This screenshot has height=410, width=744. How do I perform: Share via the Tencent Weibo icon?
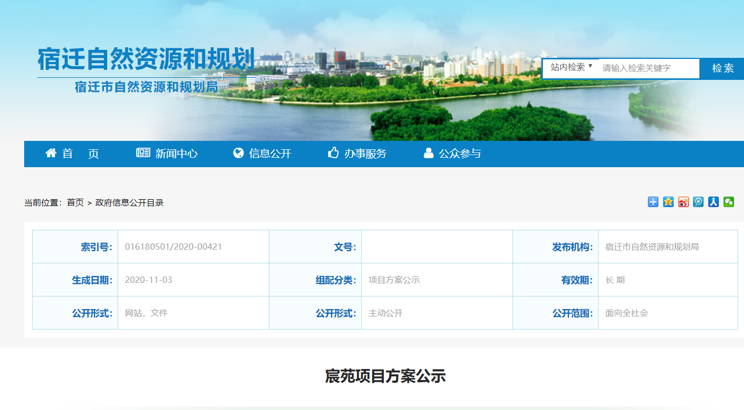(698, 202)
